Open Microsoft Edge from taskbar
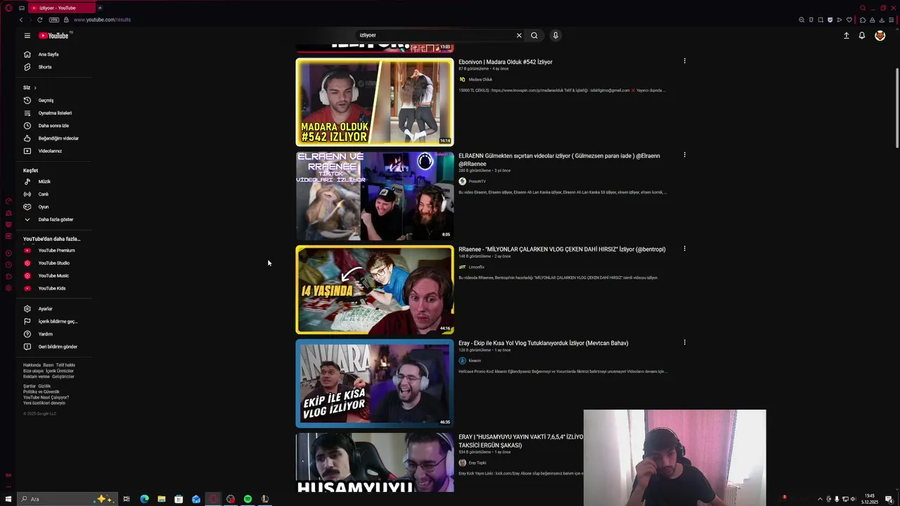900x506 pixels. click(x=144, y=499)
